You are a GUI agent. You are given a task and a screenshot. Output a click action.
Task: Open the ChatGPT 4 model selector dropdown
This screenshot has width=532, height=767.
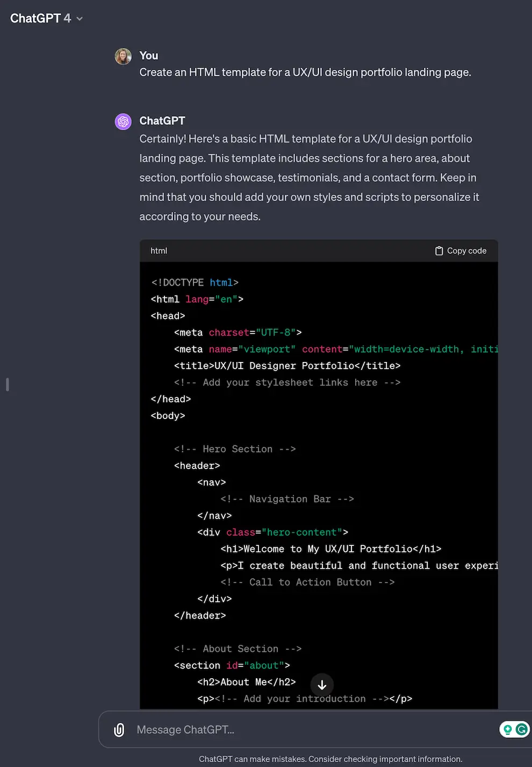coord(46,18)
